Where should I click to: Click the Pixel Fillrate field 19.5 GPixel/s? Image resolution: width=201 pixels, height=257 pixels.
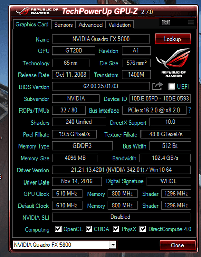pos(74,134)
